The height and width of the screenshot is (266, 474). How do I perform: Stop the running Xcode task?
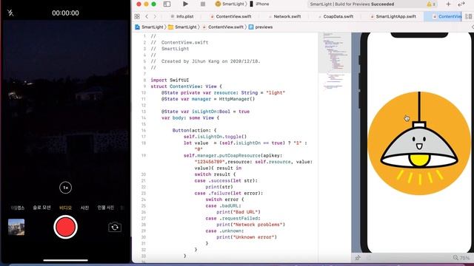click(x=203, y=4)
